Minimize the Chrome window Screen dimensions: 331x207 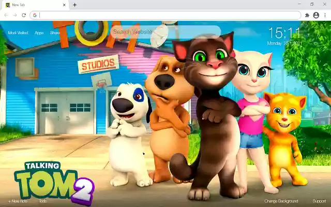[299, 4]
